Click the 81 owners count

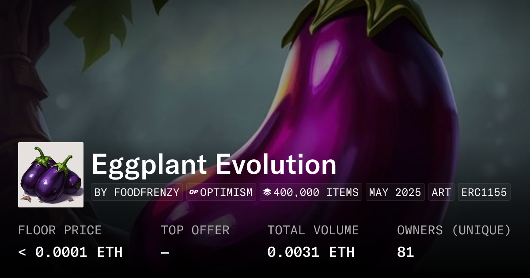[x=405, y=252]
